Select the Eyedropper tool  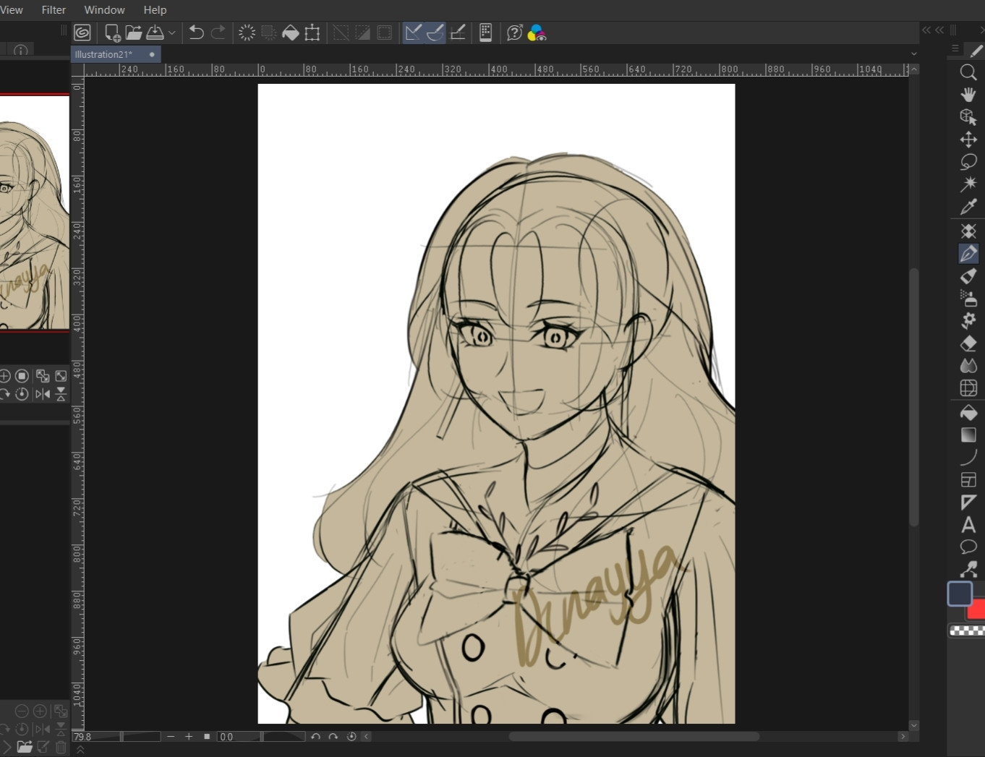(x=968, y=207)
